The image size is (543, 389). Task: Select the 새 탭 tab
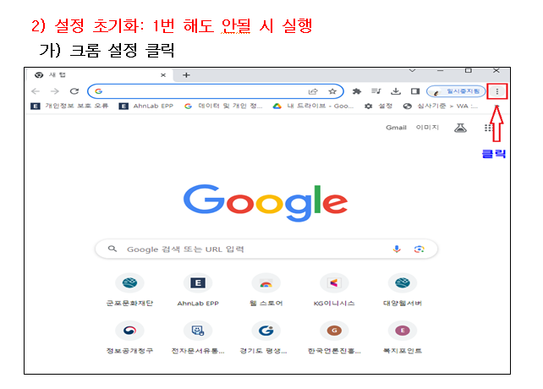tap(101, 74)
